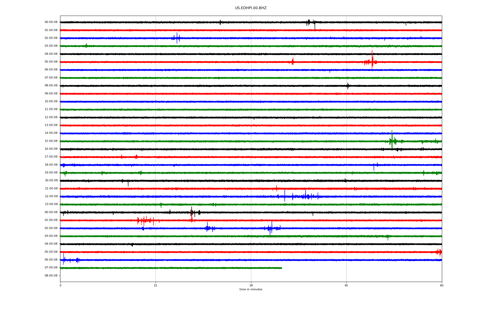This screenshot has height=313, width=502.
Task: Click the 15:00:08 time label
Action: coord(51,141)
